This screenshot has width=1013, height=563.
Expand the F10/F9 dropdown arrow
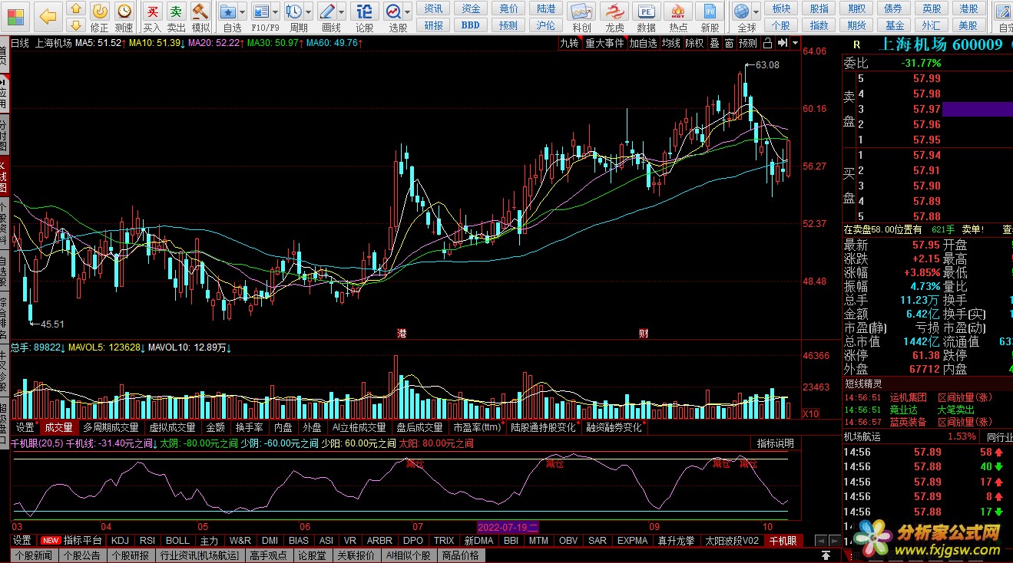tap(276, 12)
